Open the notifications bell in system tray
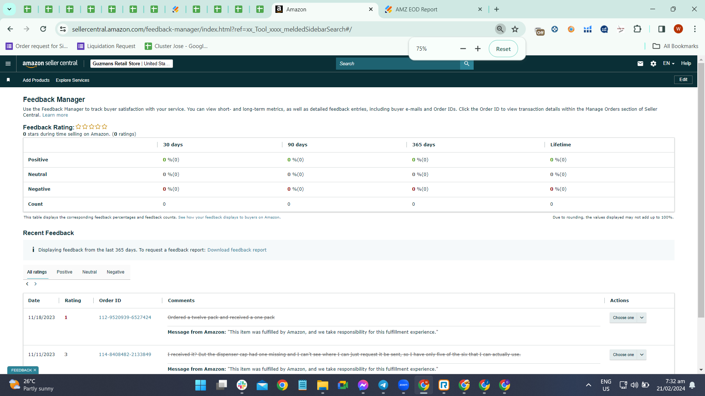The width and height of the screenshot is (705, 396). (x=692, y=385)
